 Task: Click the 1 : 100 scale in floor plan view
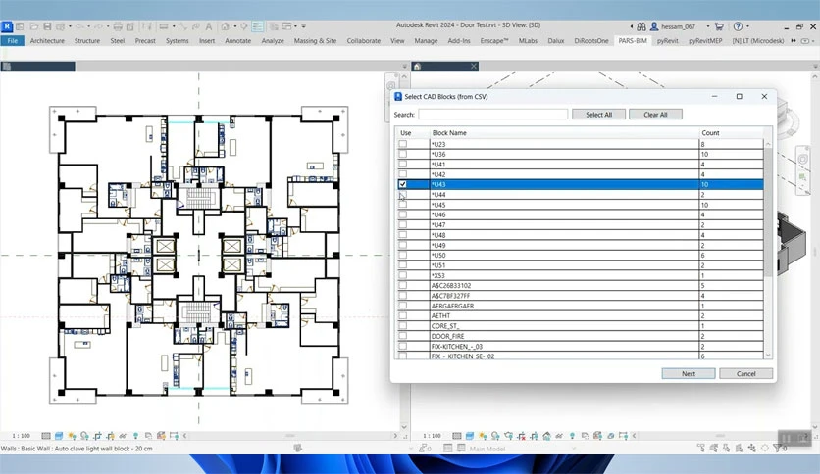[x=21, y=436]
